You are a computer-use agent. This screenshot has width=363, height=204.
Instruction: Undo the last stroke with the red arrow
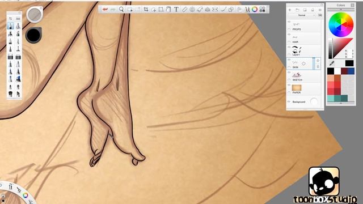[x=105, y=9]
